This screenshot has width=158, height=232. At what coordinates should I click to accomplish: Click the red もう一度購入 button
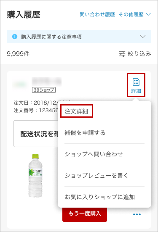click(x=85, y=214)
